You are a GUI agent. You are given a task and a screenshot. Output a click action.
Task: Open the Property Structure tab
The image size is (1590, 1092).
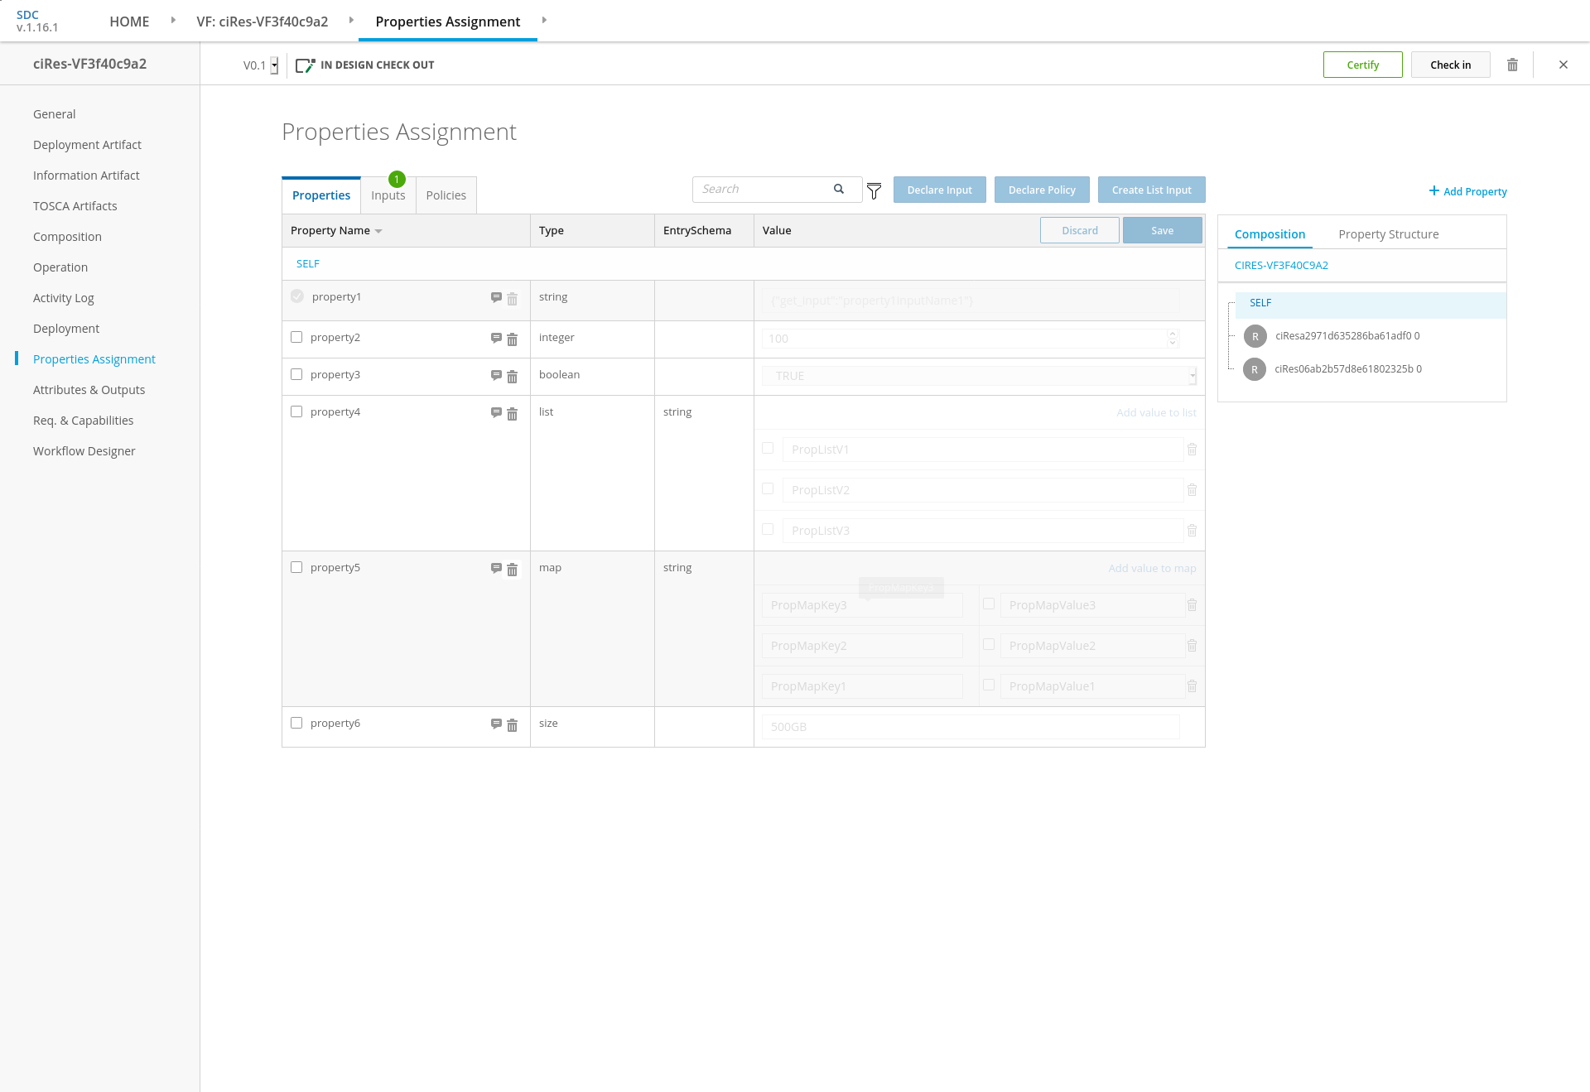1388,234
